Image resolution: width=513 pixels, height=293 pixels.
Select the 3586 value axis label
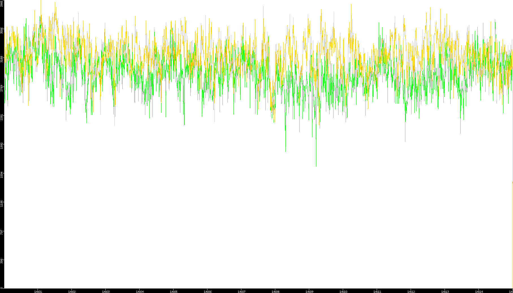click(x=2, y=30)
